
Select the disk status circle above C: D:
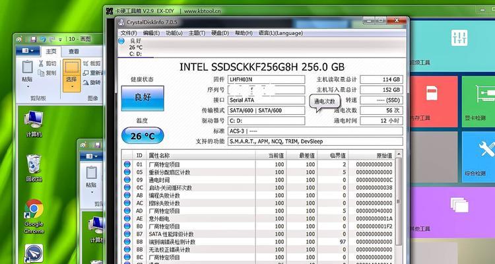(x=121, y=41)
